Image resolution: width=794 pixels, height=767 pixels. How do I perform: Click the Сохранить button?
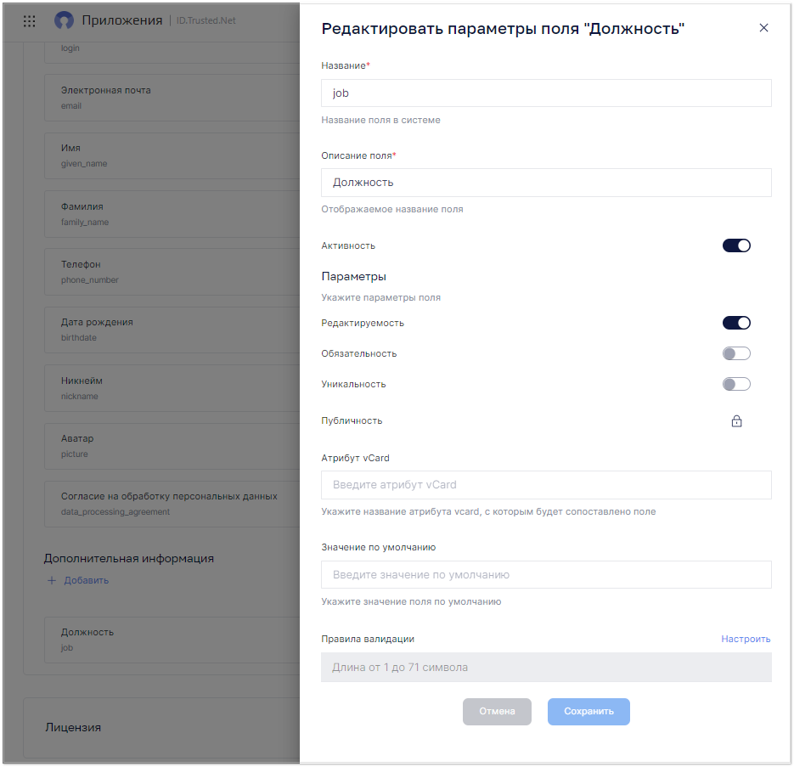pos(588,711)
